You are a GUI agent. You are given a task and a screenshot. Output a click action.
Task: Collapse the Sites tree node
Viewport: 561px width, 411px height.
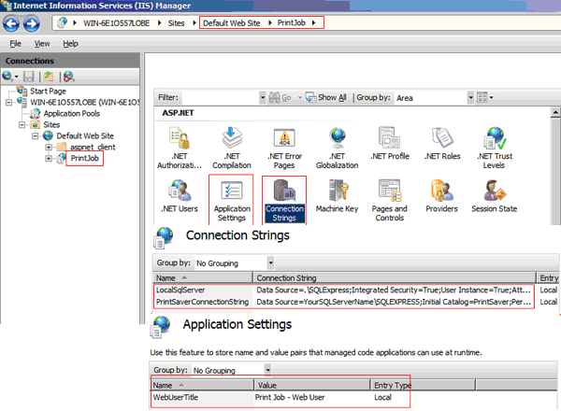click(22, 125)
